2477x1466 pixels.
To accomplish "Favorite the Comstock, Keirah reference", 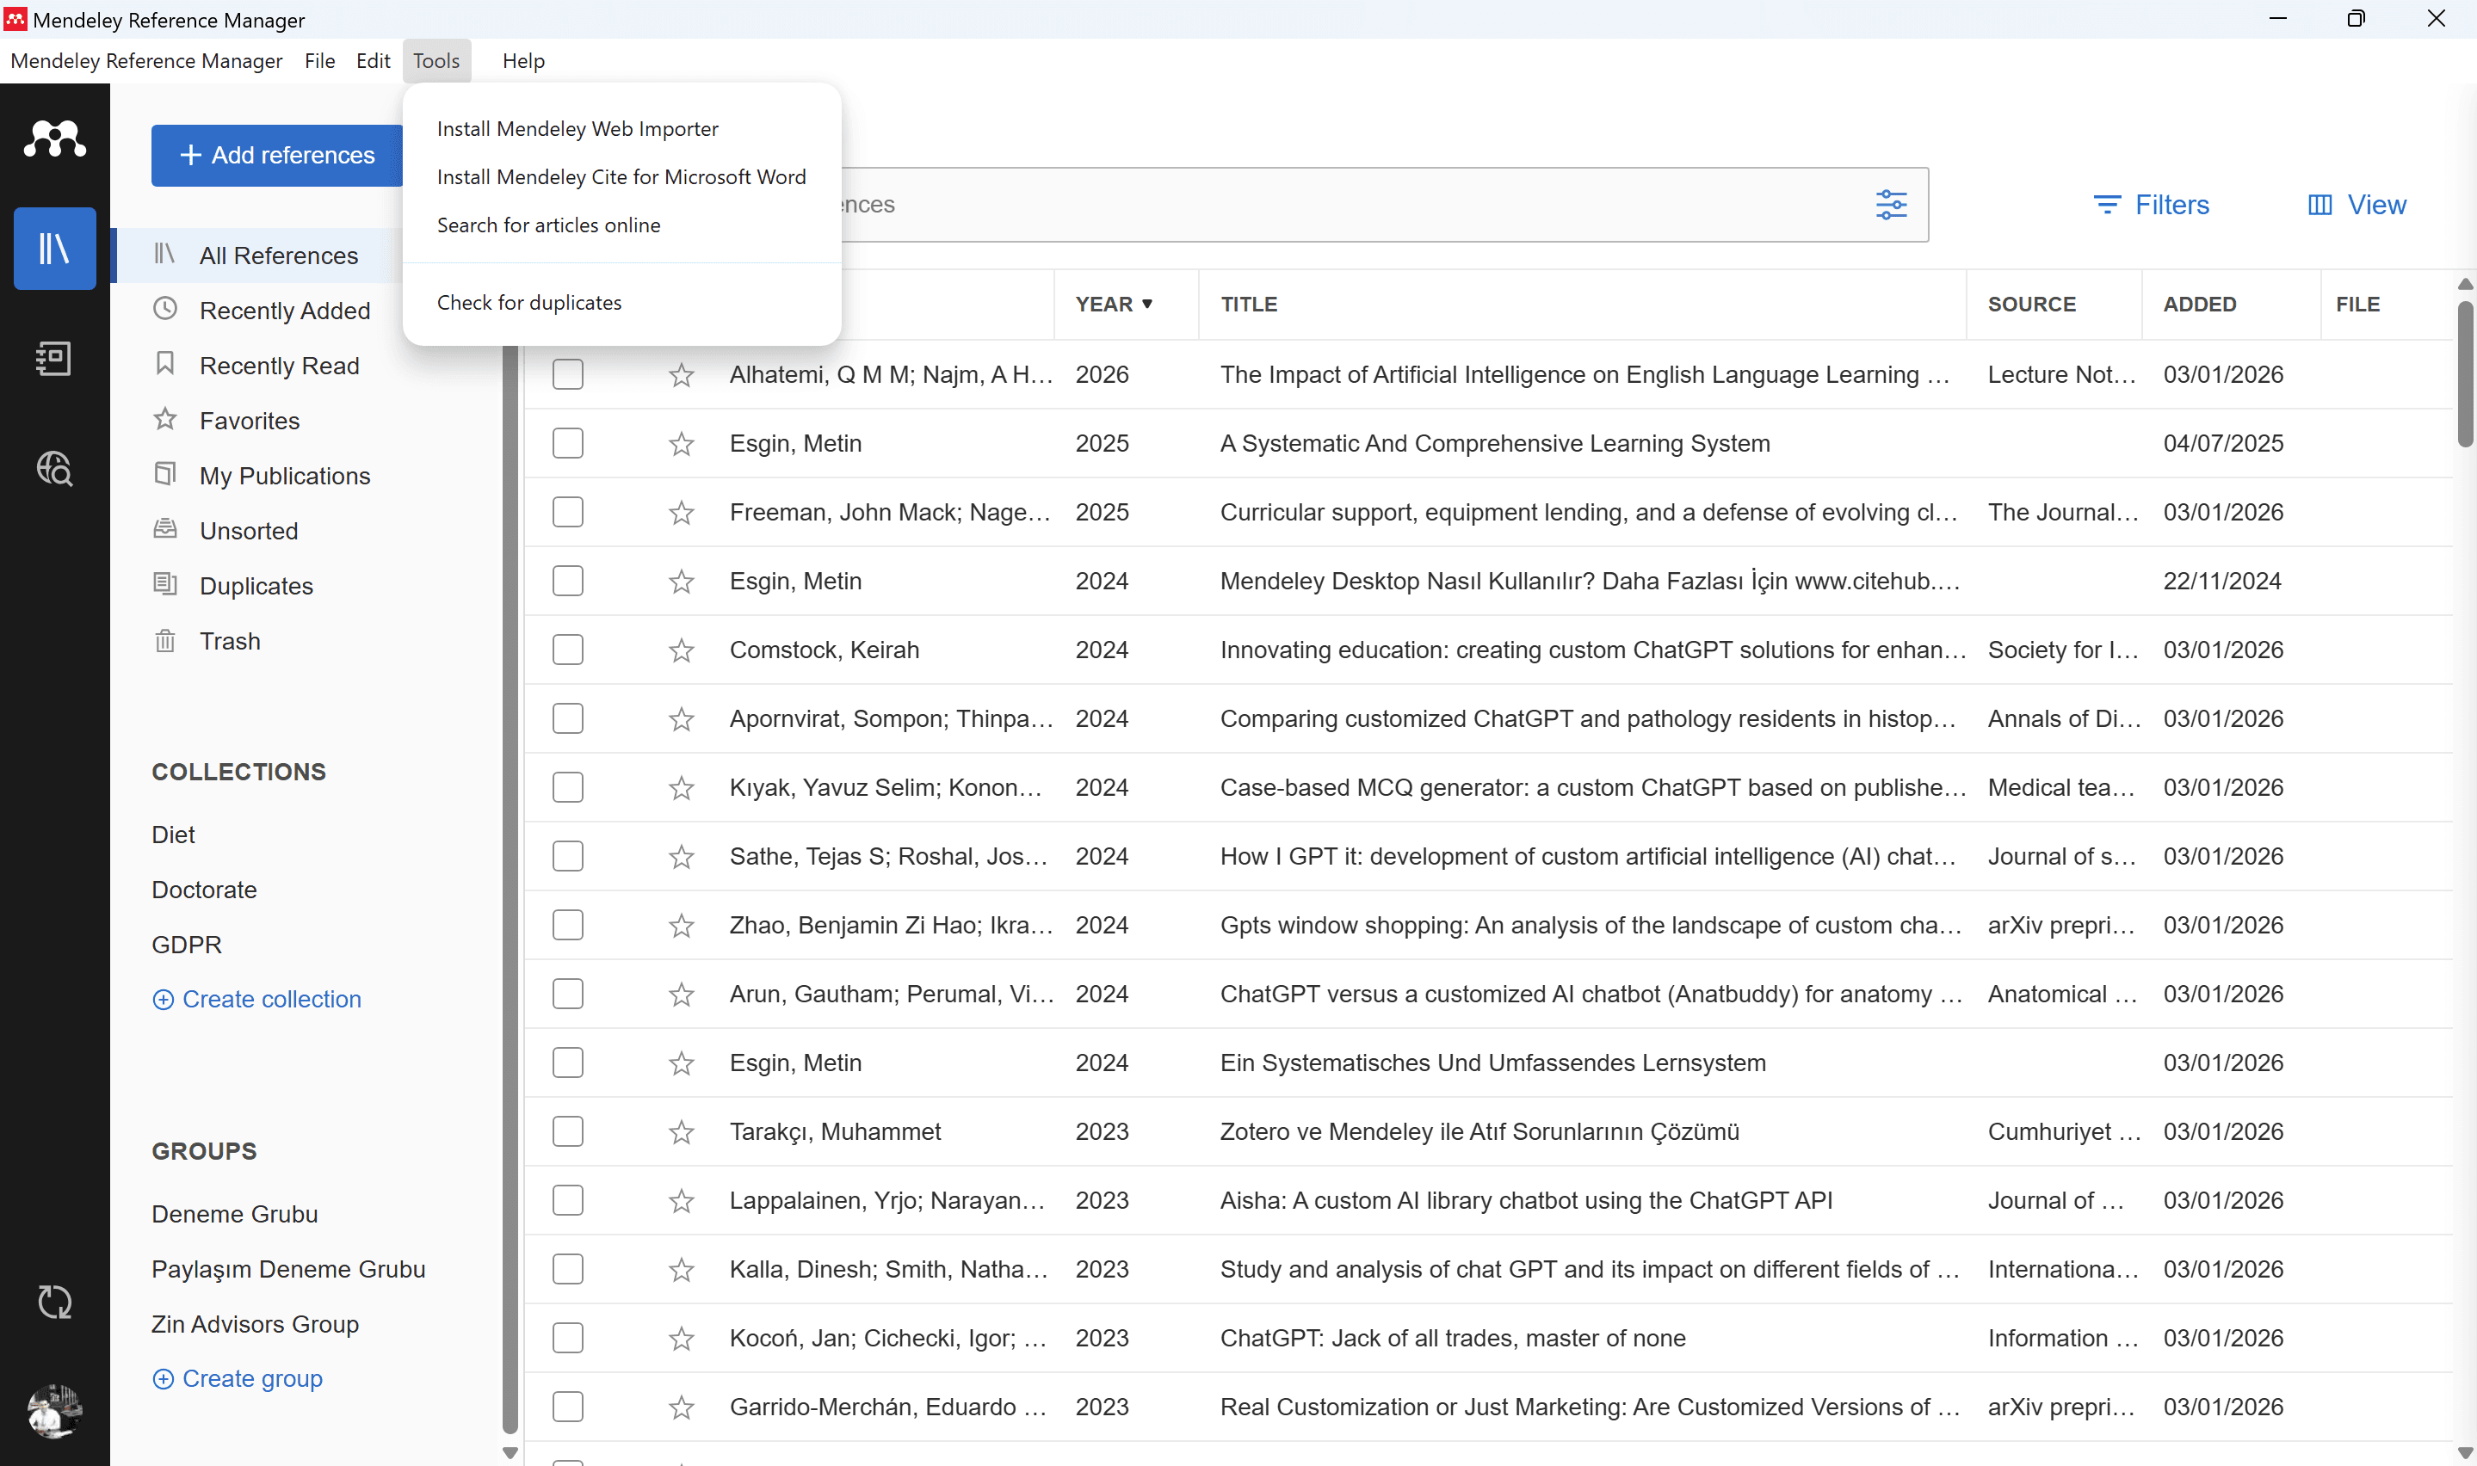I will click(x=681, y=650).
